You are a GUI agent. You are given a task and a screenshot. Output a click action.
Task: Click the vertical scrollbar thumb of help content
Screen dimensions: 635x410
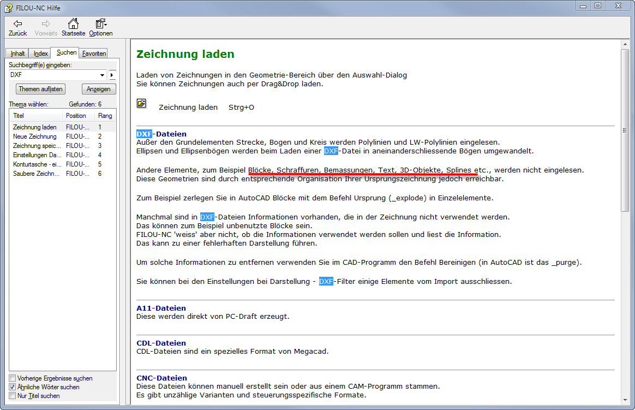pos(625,130)
